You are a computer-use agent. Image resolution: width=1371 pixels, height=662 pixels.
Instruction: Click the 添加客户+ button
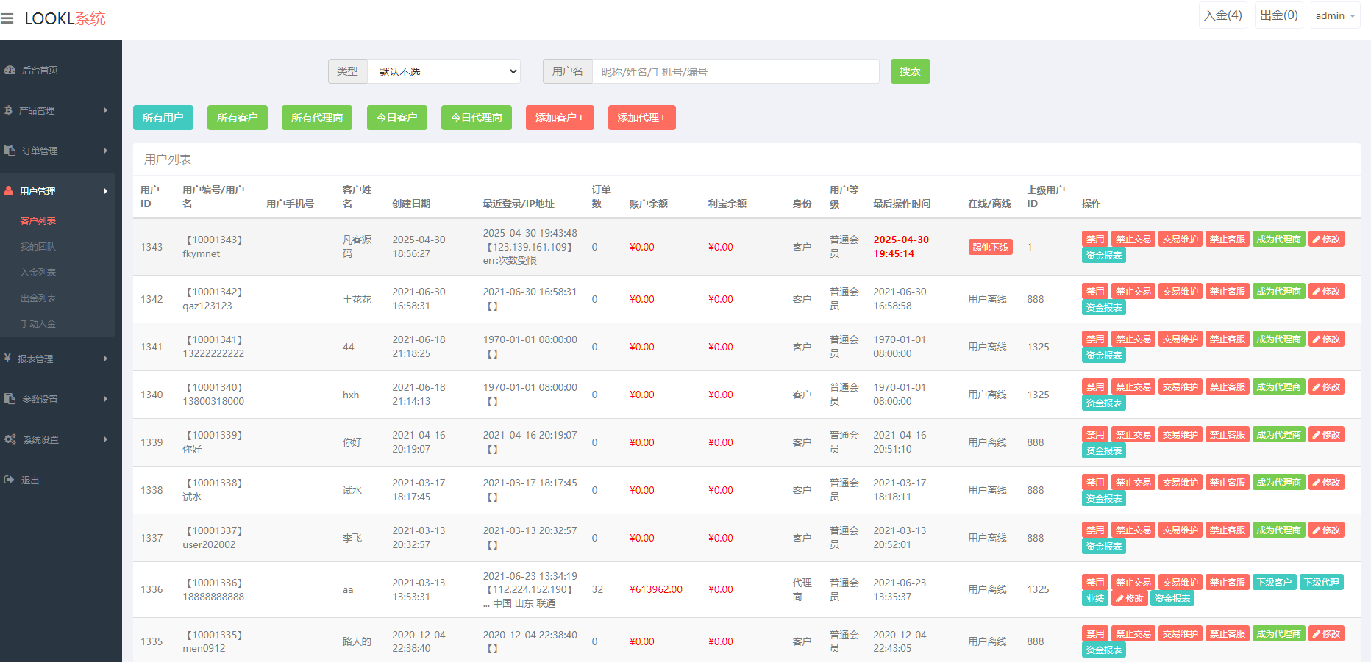[x=559, y=118]
